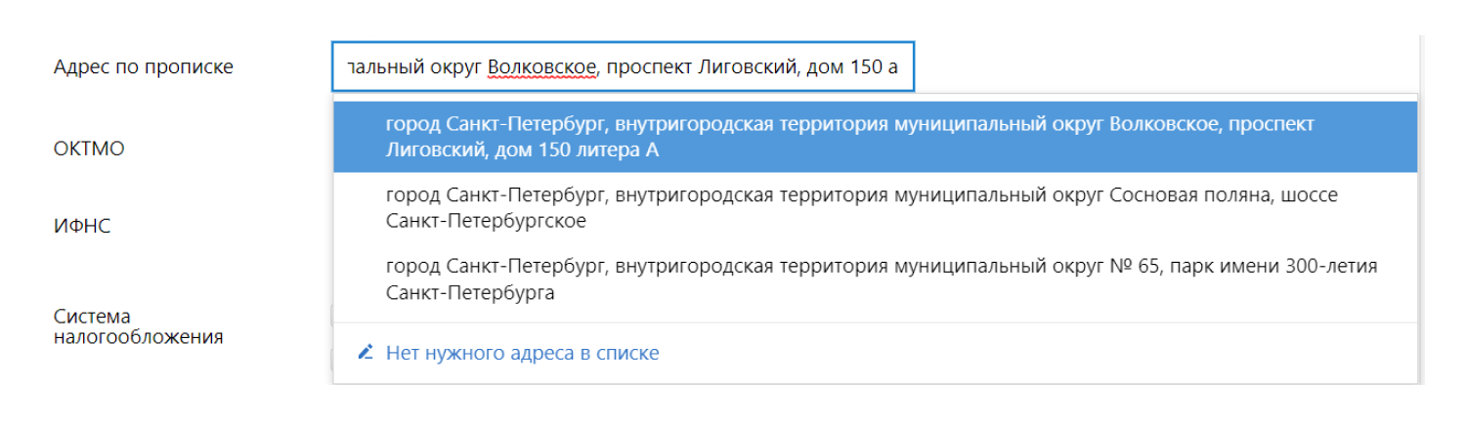This screenshot has height=428, width=1466.
Task: Click the misspelled word 'Волковское' in the field
Action: (542, 68)
